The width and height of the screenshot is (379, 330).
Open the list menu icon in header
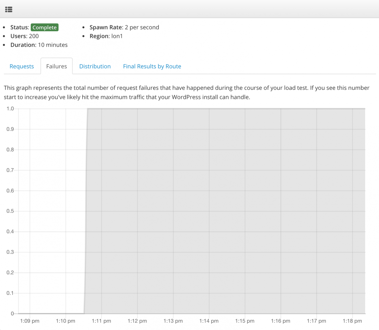click(x=9, y=9)
